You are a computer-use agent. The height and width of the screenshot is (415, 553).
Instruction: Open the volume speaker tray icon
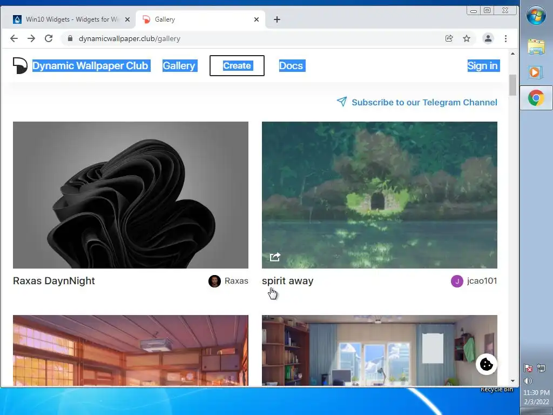[528, 381]
